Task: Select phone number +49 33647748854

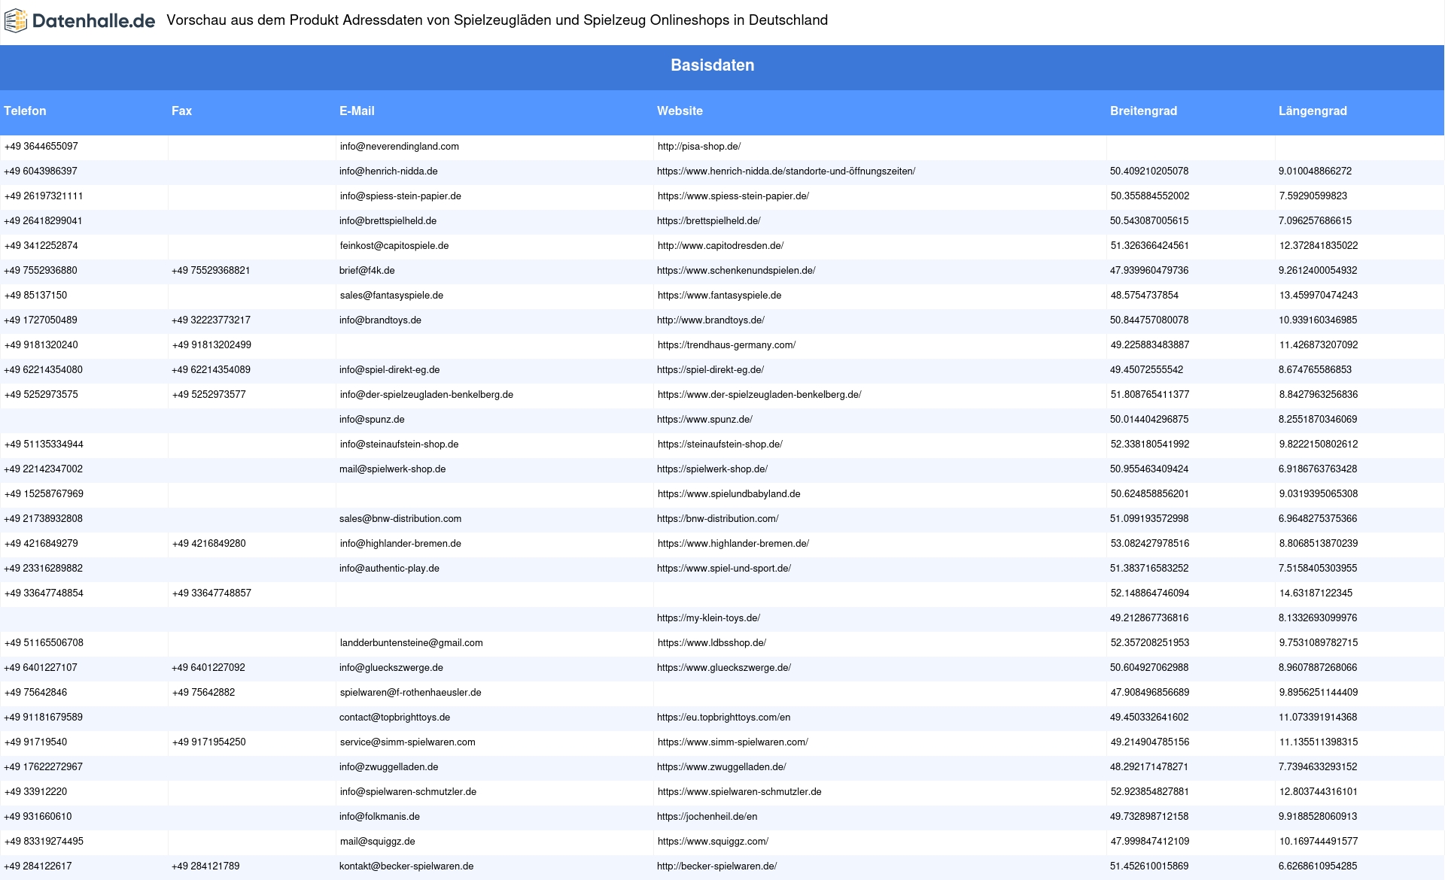Action: pyautogui.click(x=44, y=593)
